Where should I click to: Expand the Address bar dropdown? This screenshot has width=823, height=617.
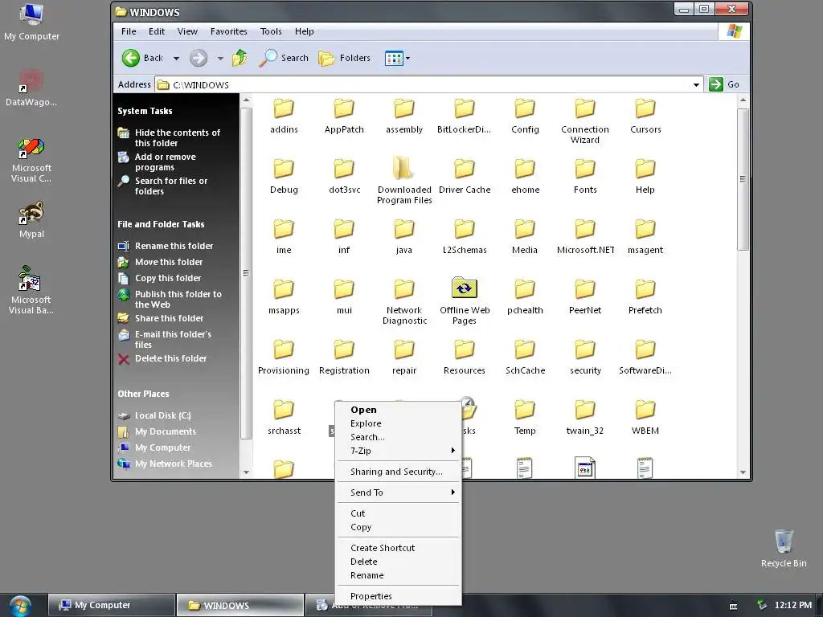[696, 84]
